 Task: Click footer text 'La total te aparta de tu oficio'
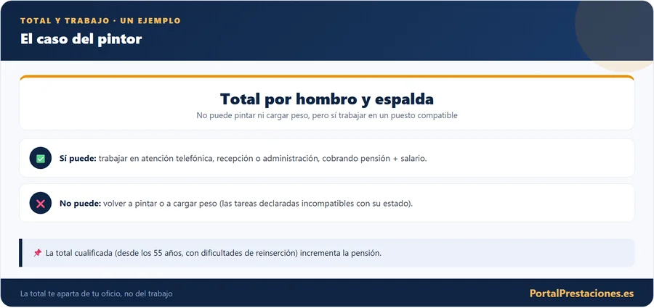point(71,294)
